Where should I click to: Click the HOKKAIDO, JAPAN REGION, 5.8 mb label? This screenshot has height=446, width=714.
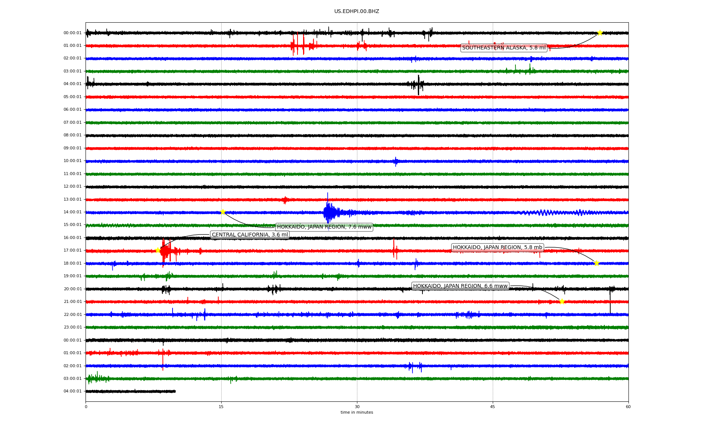[x=497, y=247]
